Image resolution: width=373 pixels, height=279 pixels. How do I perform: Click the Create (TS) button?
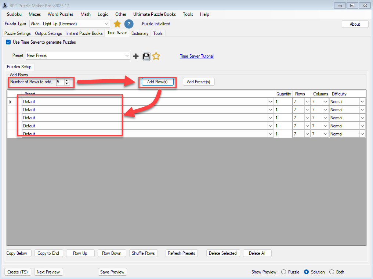[18, 272]
